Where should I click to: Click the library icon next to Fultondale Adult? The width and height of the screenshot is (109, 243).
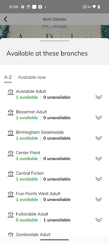pos(11,215)
